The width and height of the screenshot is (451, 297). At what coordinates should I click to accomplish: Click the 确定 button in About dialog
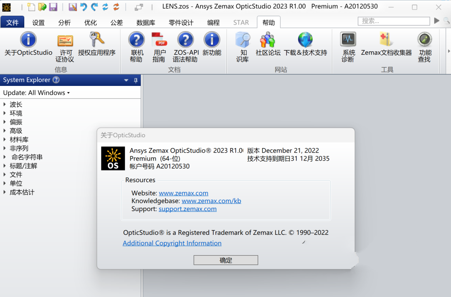(x=226, y=260)
